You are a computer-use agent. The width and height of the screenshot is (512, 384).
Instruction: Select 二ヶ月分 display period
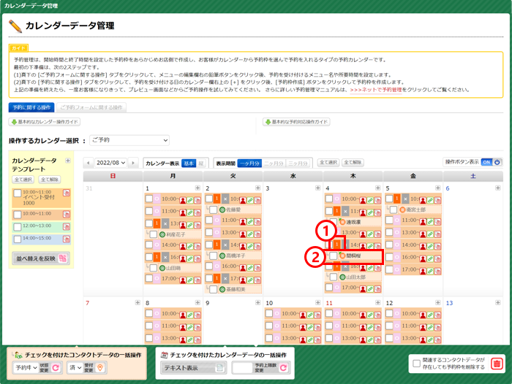tap(274, 164)
